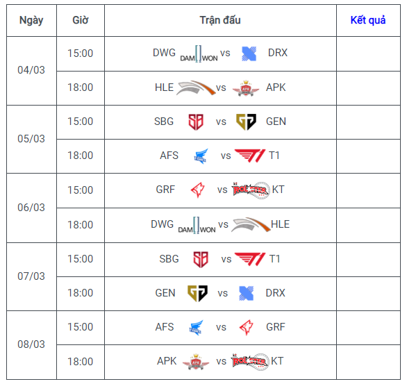This screenshot has width=407, height=384.
Task: Select the 08/03 date cell
Action: (x=31, y=345)
